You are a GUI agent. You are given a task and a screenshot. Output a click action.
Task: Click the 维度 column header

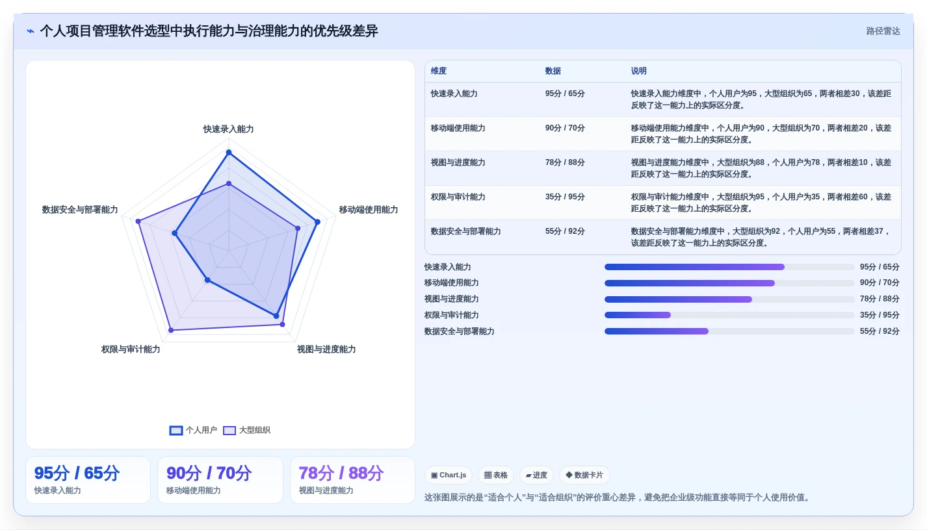[439, 71]
